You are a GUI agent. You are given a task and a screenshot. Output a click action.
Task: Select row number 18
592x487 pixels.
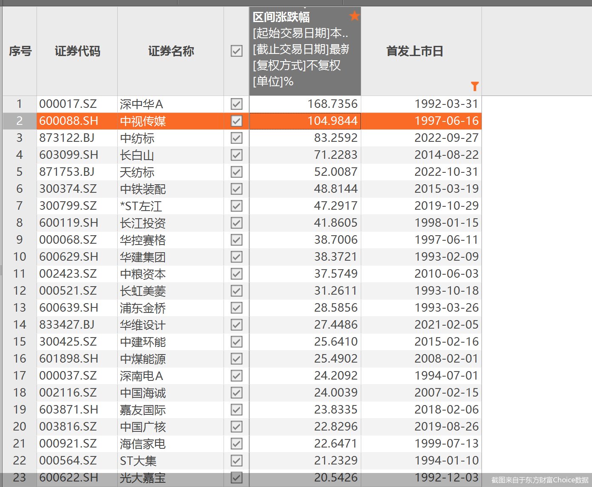click(x=20, y=393)
